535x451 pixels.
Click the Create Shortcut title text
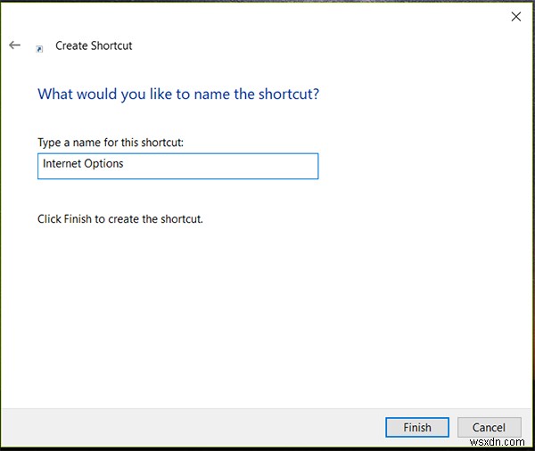coord(94,45)
